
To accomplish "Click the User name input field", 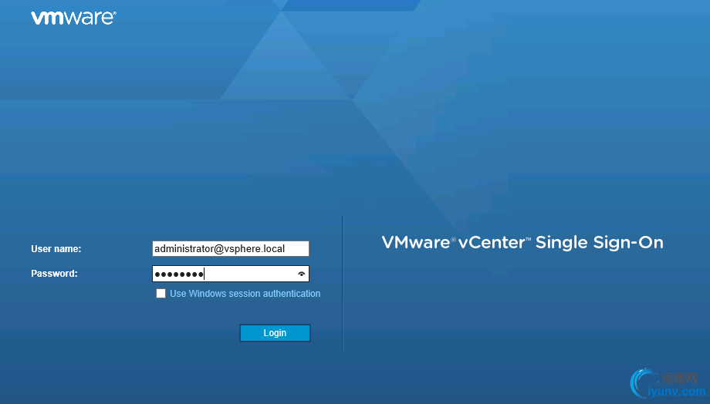I will pos(231,249).
